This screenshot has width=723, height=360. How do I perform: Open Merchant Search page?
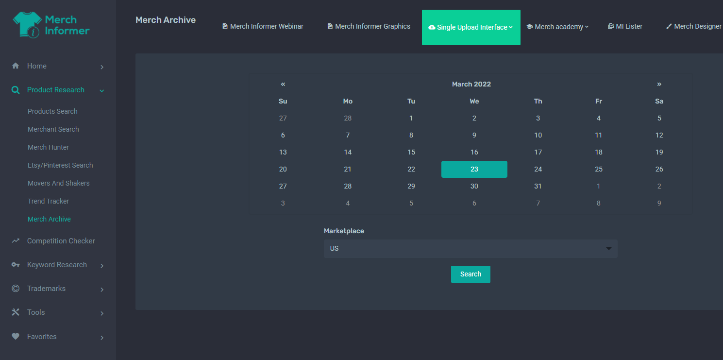pos(53,129)
